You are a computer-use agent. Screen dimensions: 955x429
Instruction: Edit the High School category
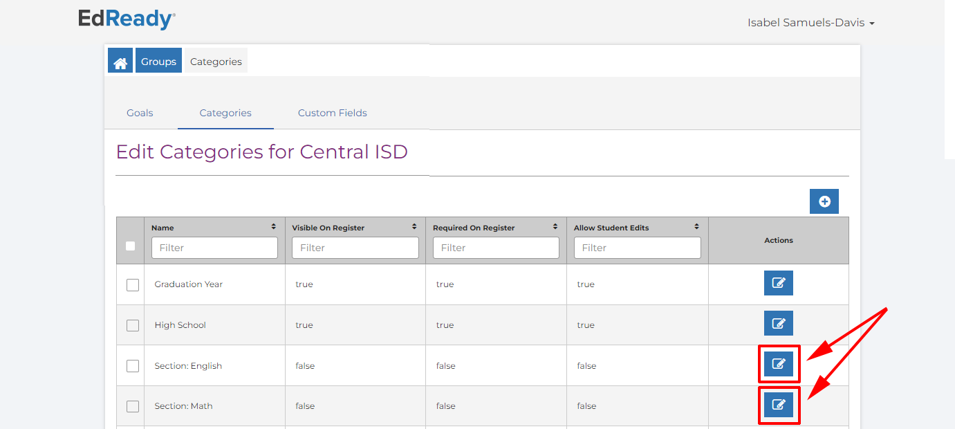click(x=779, y=323)
